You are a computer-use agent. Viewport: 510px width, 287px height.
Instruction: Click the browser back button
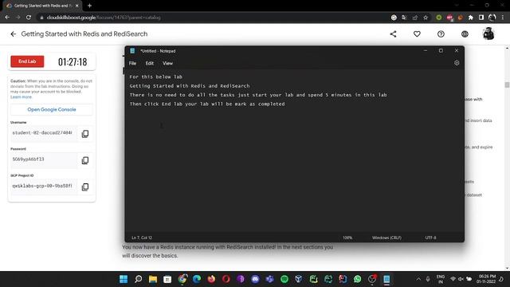7,18
